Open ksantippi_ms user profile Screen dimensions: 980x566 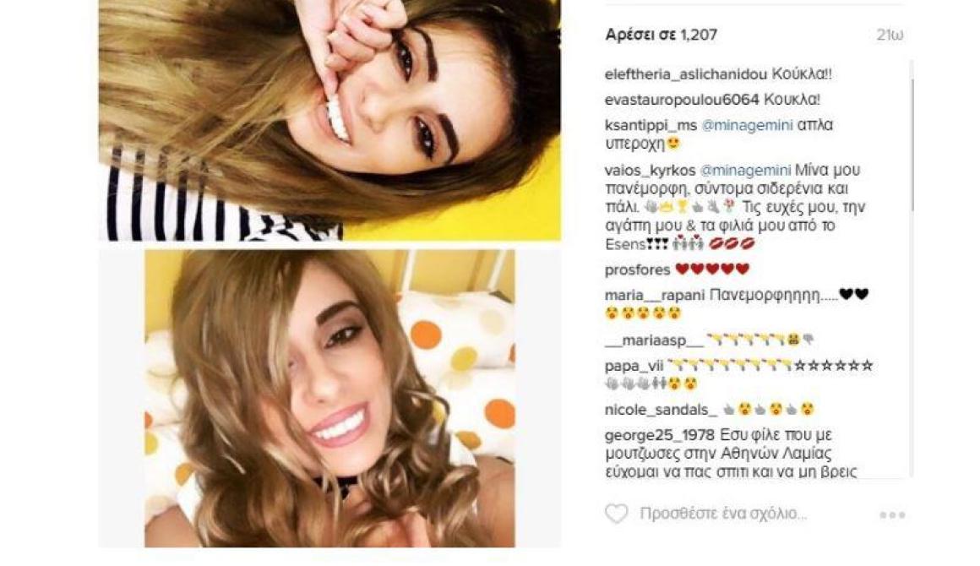(651, 125)
